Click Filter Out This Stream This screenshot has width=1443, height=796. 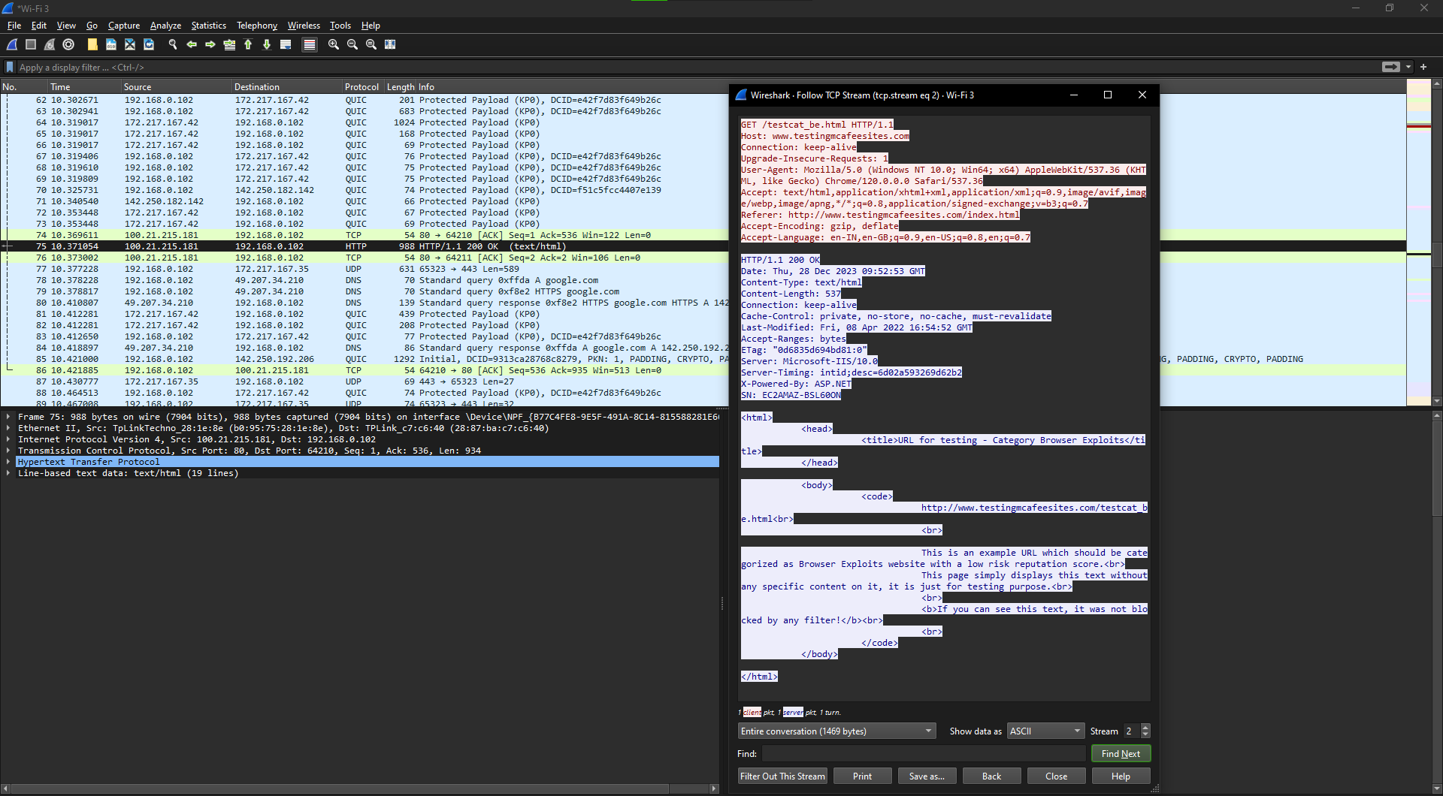(782, 776)
